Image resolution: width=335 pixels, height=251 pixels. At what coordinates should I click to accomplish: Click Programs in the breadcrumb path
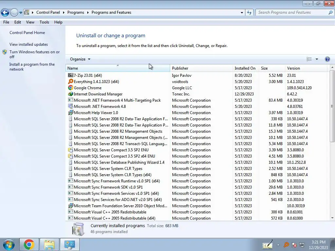[x=76, y=12]
